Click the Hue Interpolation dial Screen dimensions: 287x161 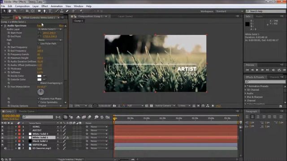point(41,92)
